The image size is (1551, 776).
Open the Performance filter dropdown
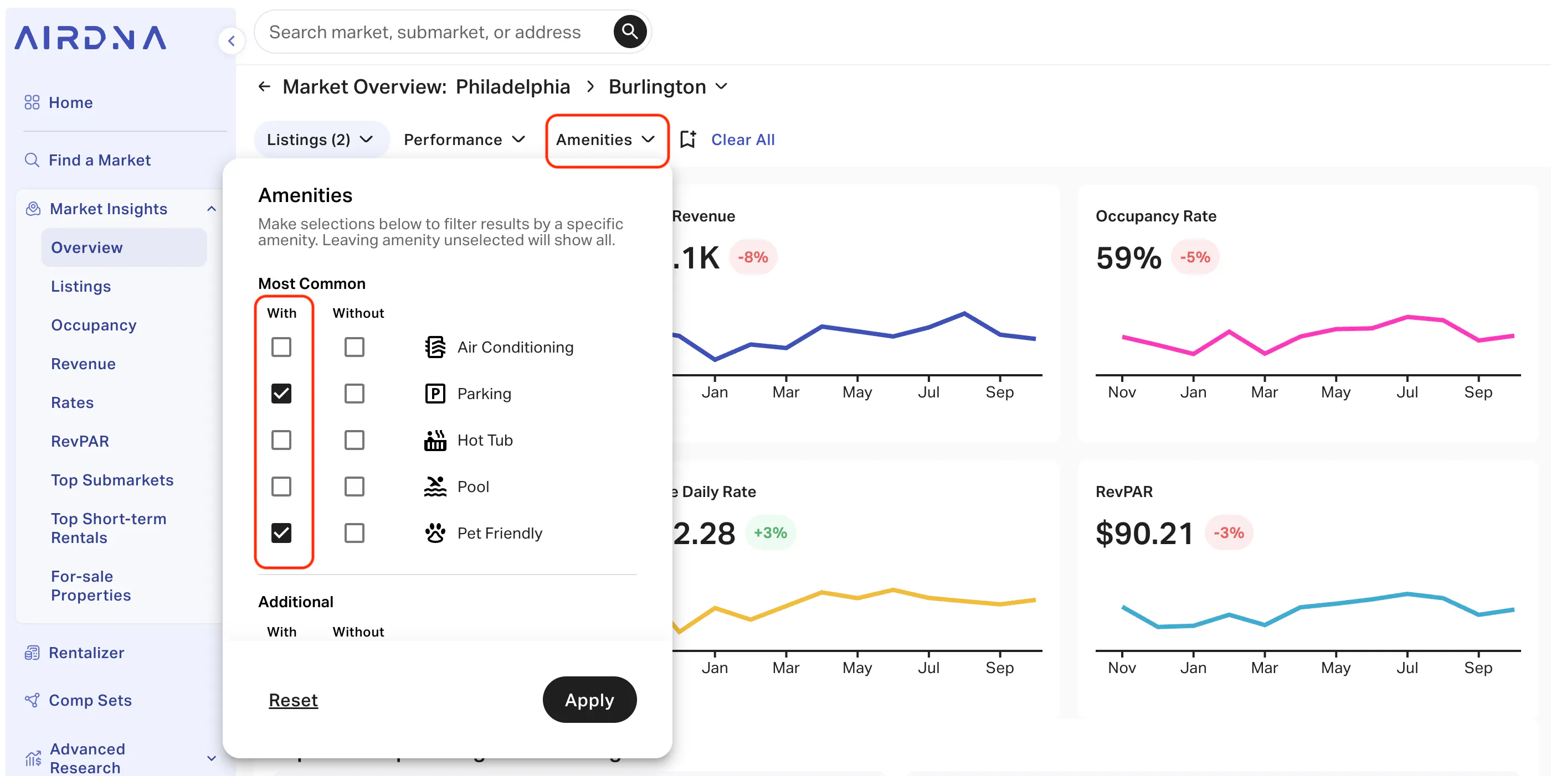464,139
